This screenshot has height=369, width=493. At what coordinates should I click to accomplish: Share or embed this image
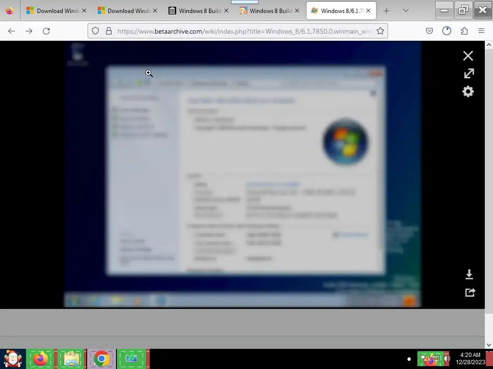470,293
